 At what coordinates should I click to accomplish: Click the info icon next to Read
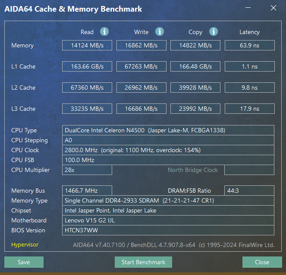[x=104, y=32]
